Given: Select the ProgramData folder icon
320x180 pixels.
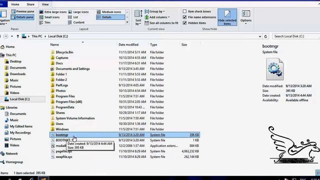Looking at the screenshot, I should 52,107.
